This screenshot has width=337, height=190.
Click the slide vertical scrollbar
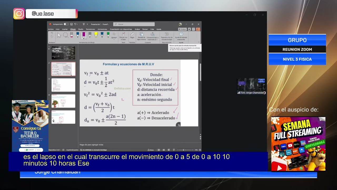[x=200, y=73]
